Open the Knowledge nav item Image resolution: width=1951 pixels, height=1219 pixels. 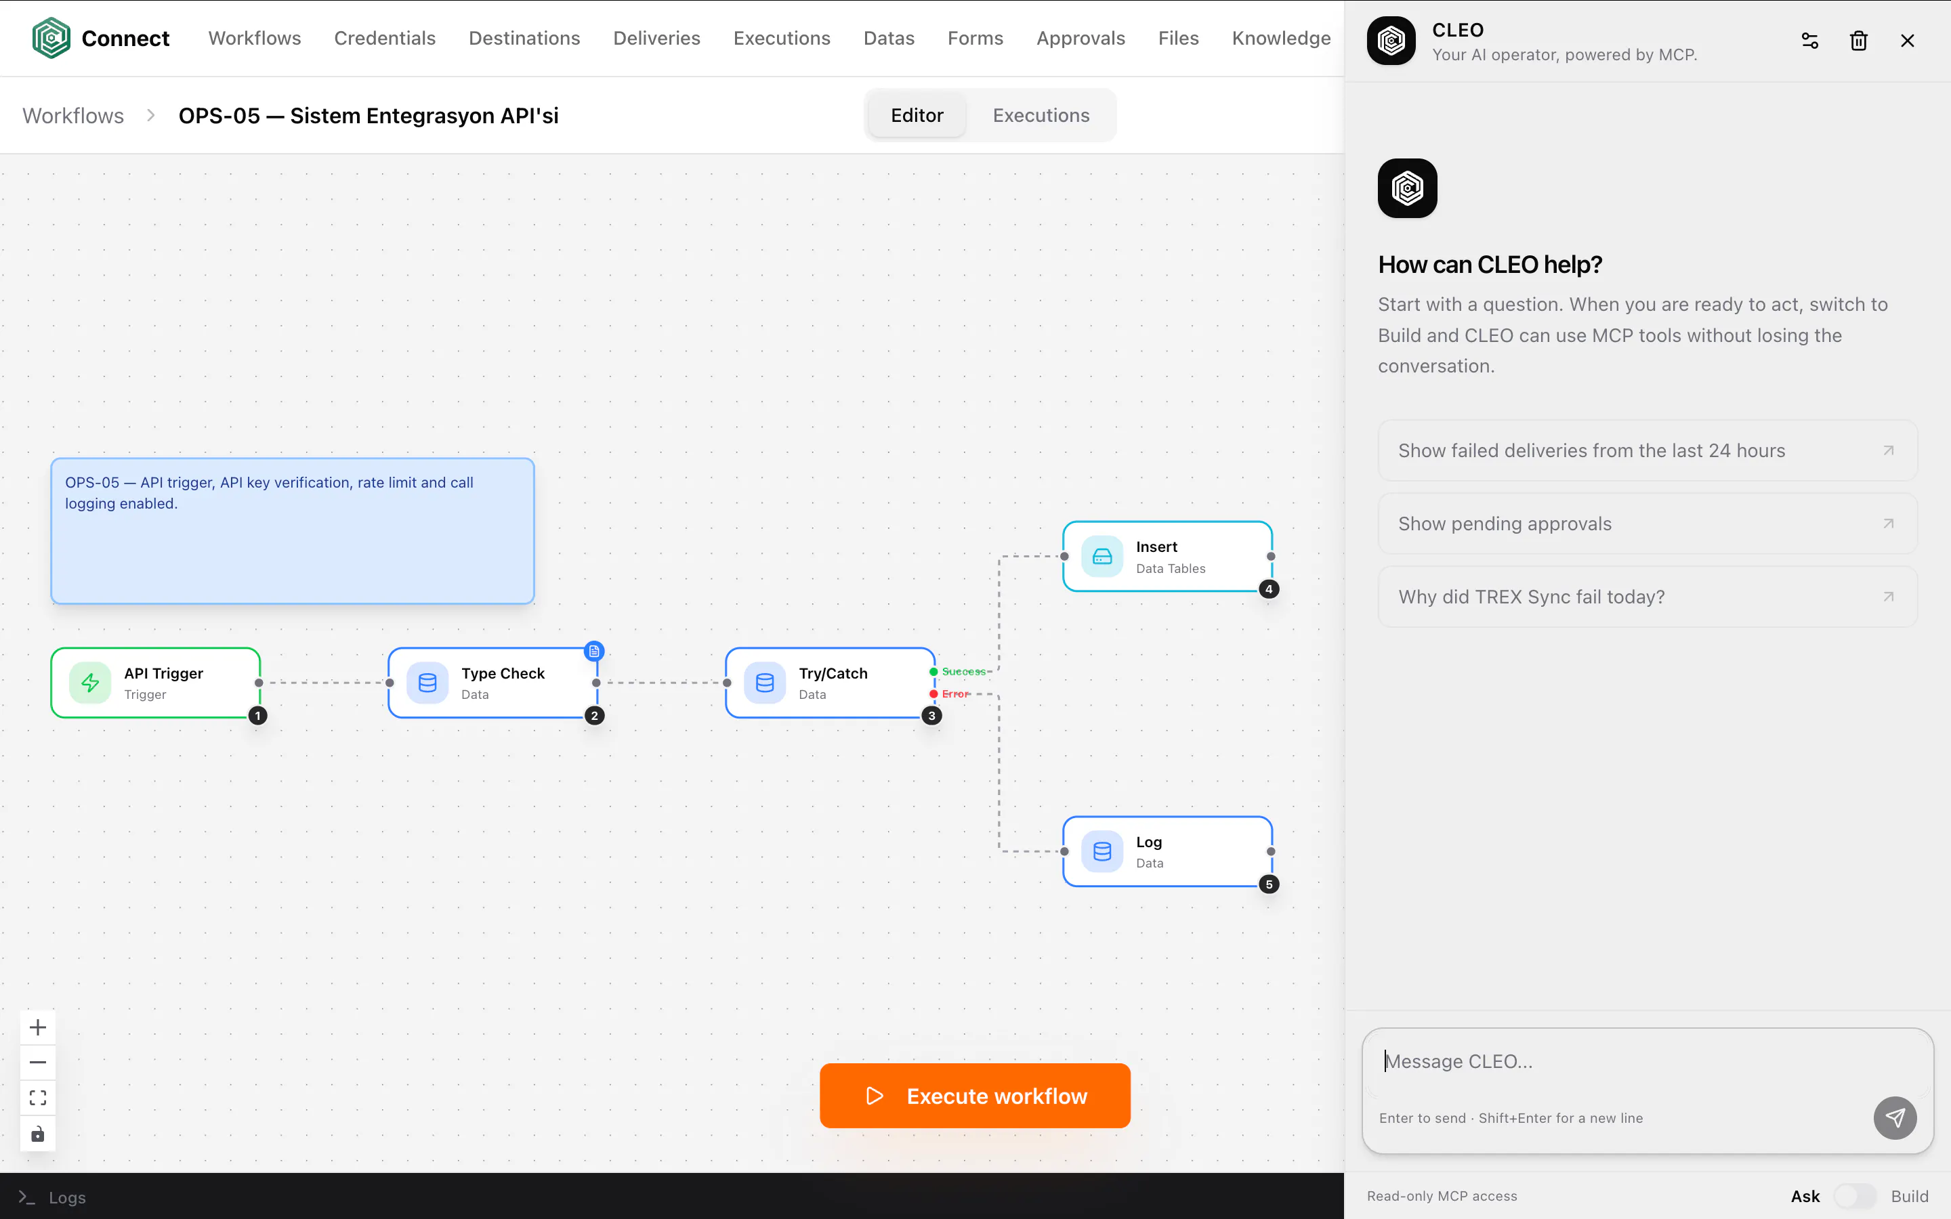pyautogui.click(x=1281, y=38)
